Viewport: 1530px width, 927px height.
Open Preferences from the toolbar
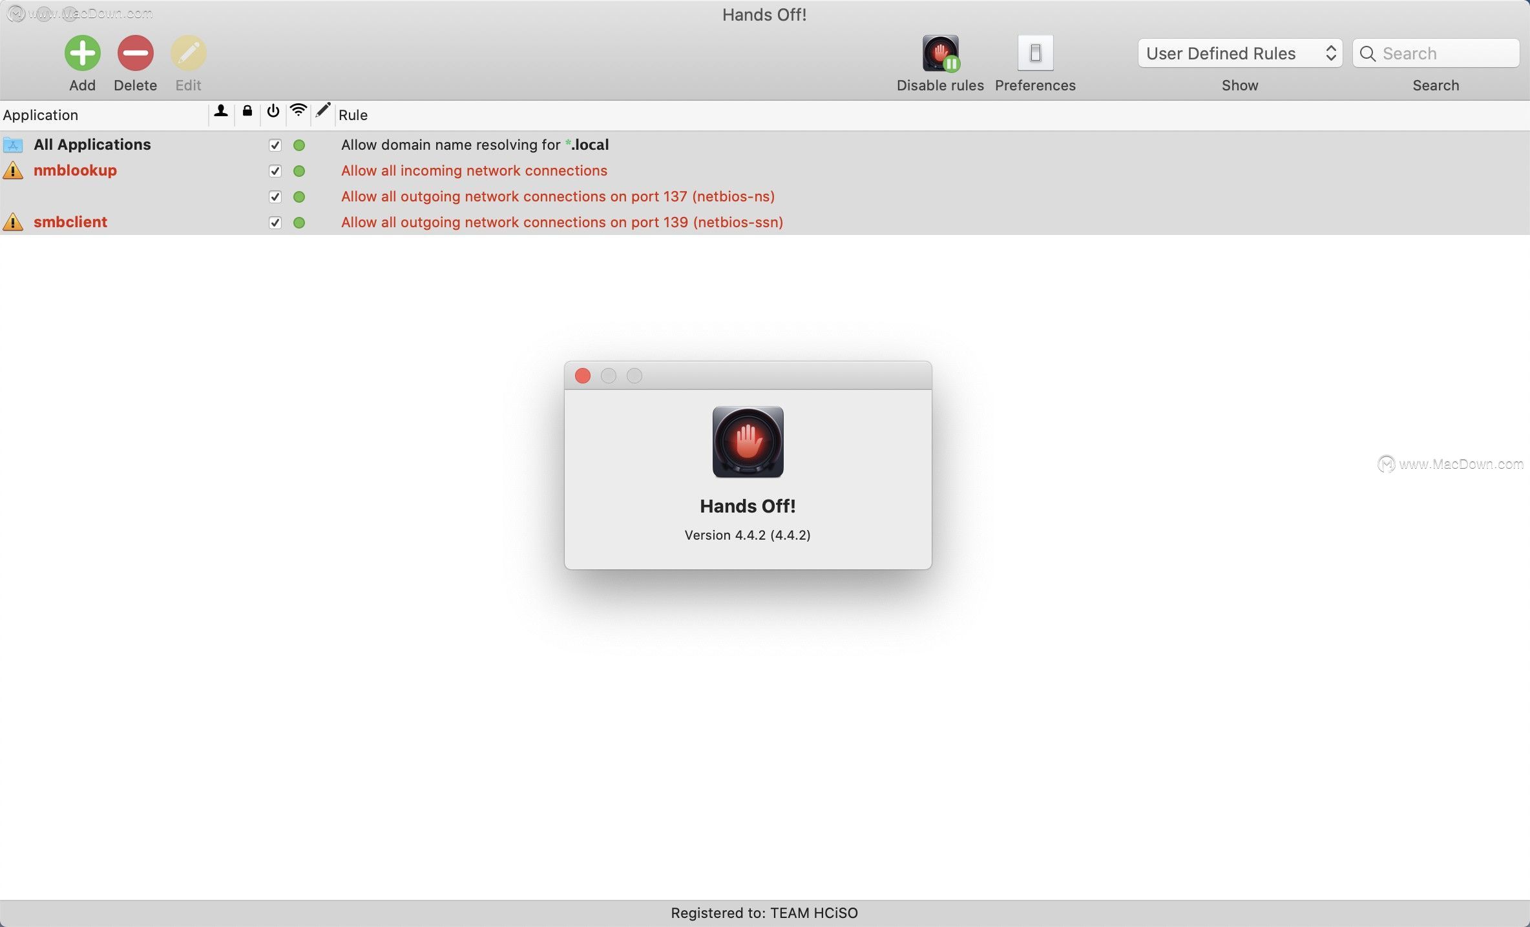[x=1035, y=53]
